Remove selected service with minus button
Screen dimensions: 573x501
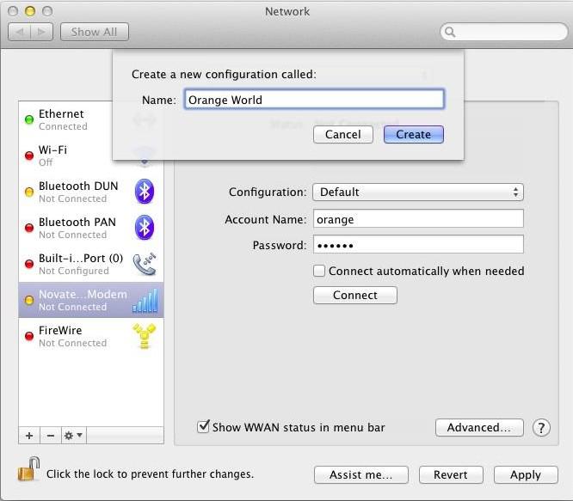[x=49, y=436]
